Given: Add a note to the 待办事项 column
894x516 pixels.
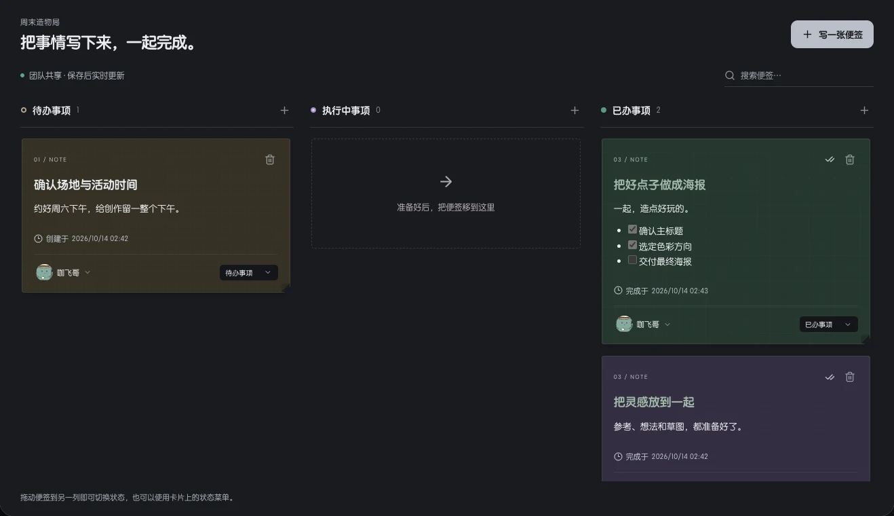Looking at the screenshot, I should [284, 110].
